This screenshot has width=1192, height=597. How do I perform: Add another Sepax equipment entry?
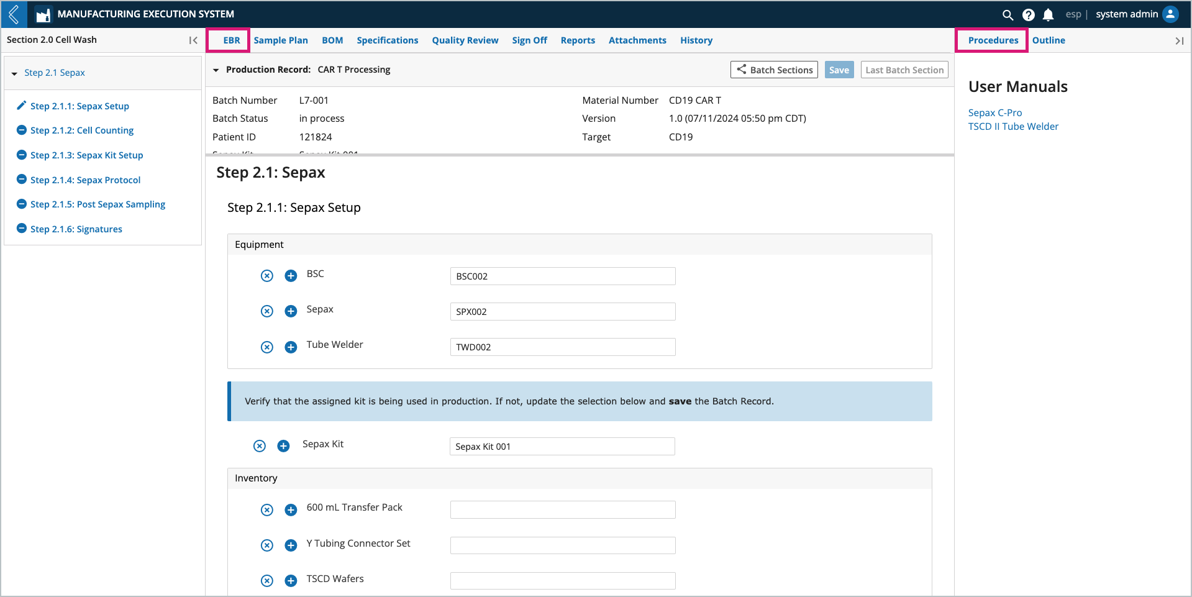(291, 311)
